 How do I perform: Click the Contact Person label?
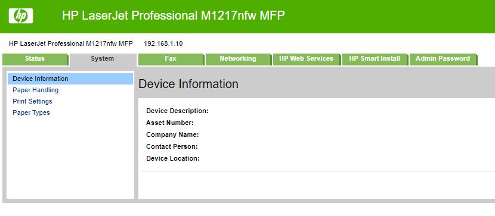click(x=172, y=147)
